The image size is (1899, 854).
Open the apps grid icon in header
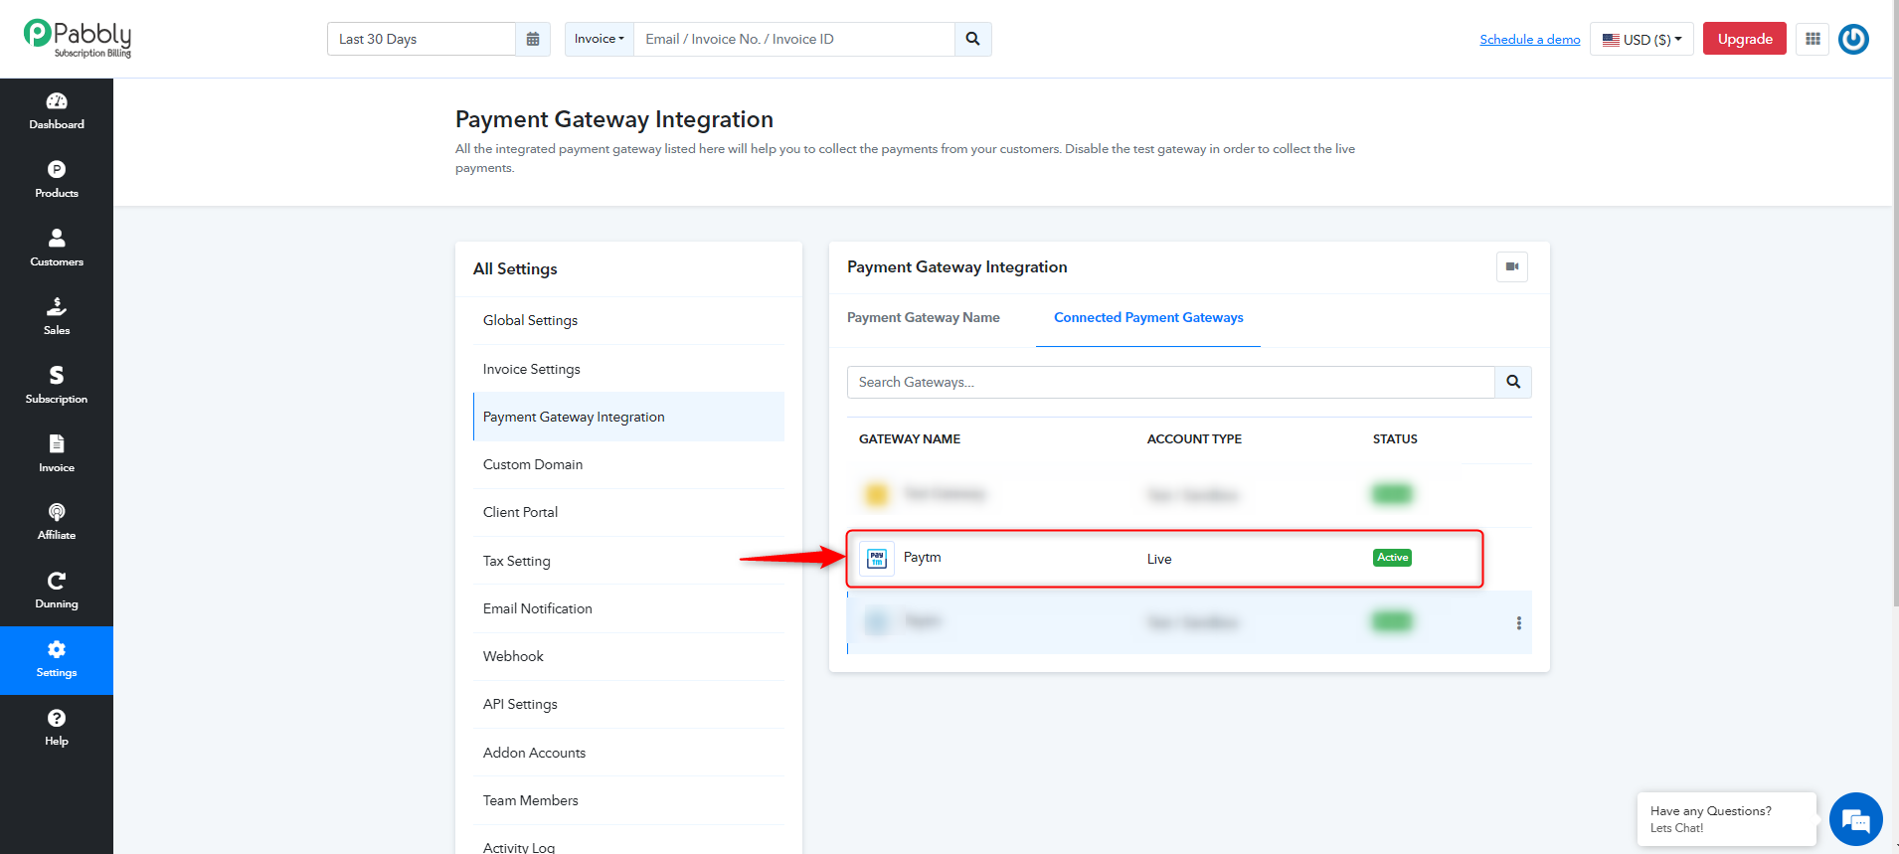(1813, 39)
